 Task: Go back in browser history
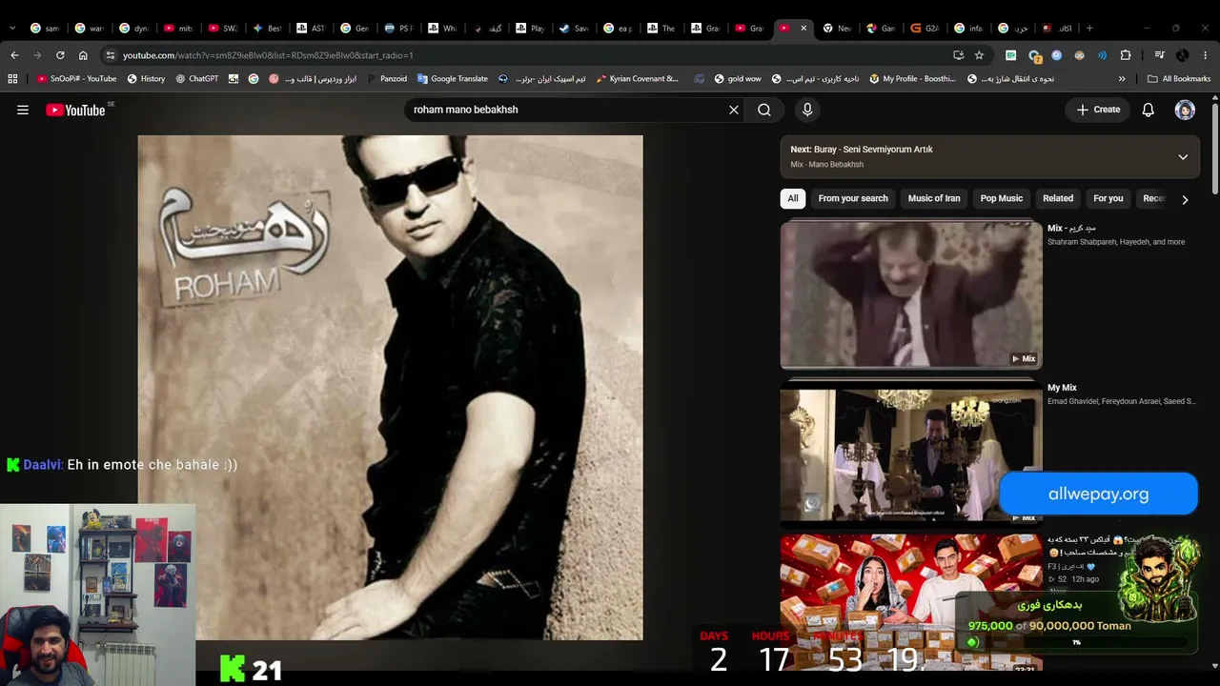pyautogui.click(x=14, y=55)
